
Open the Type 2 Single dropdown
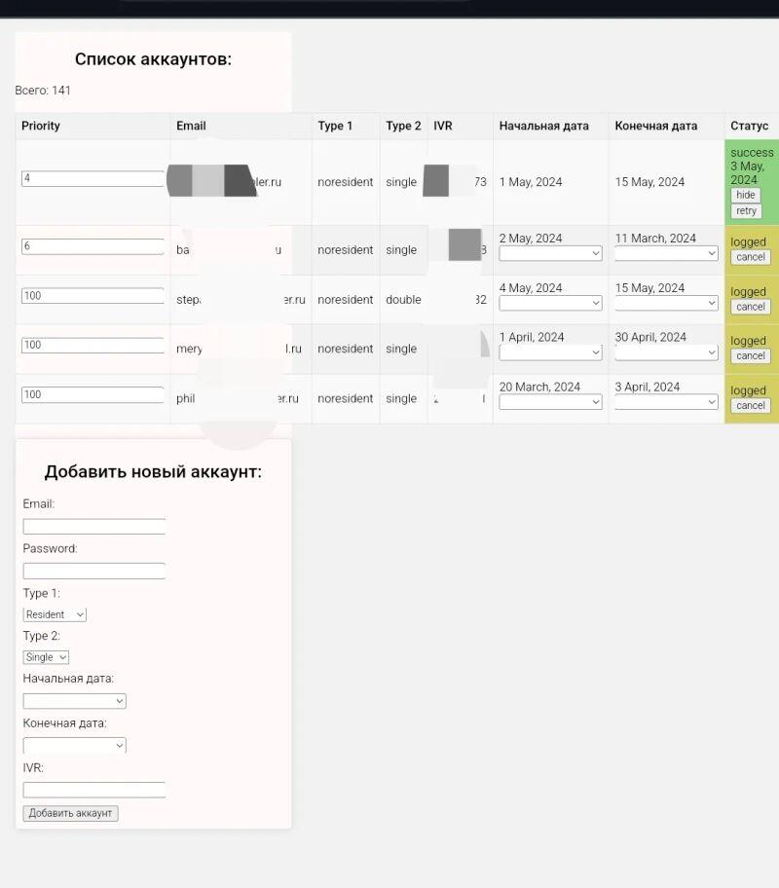pos(46,657)
